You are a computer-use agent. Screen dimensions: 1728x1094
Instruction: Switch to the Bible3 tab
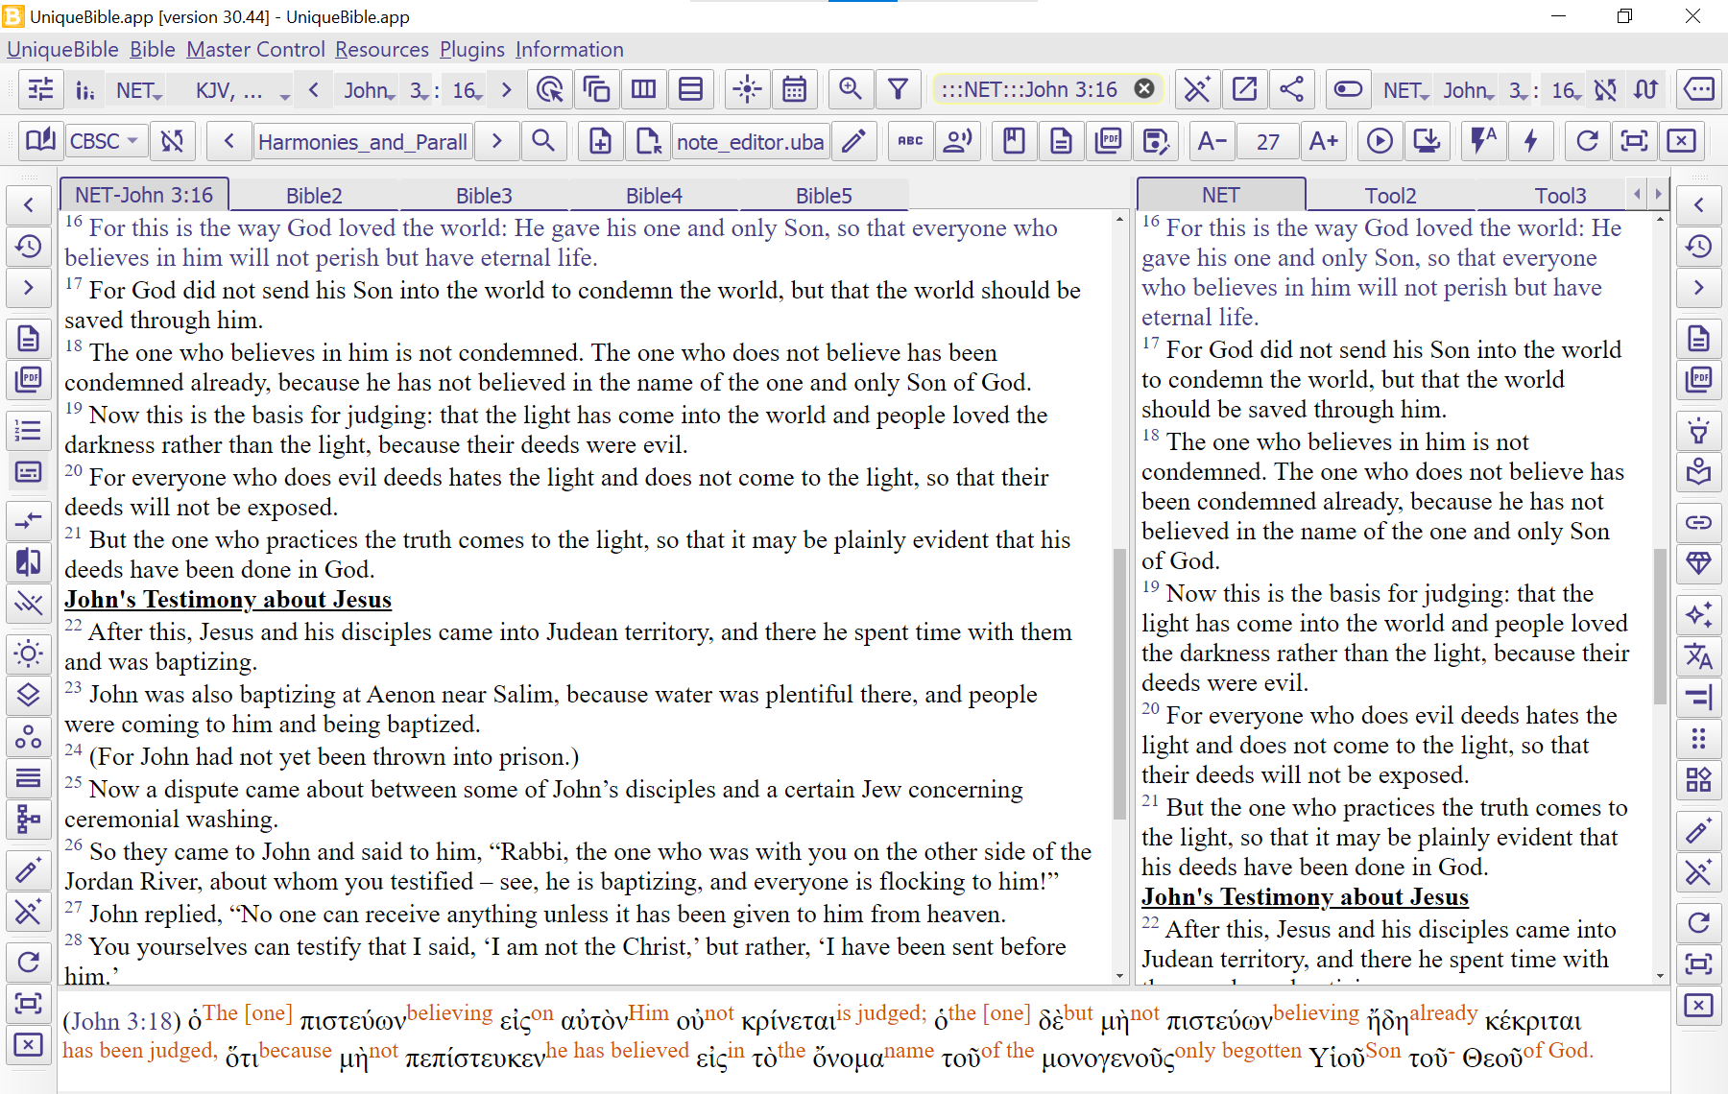[484, 196]
